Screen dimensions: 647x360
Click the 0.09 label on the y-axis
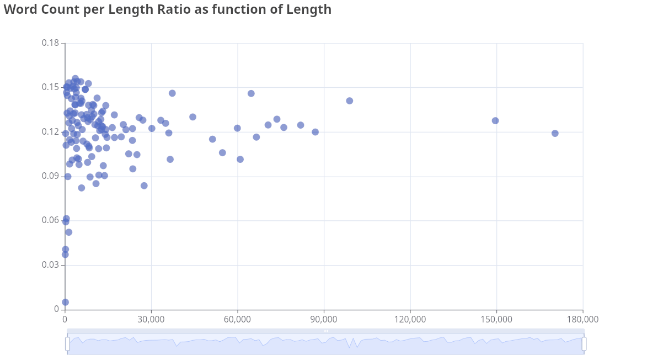click(50, 176)
